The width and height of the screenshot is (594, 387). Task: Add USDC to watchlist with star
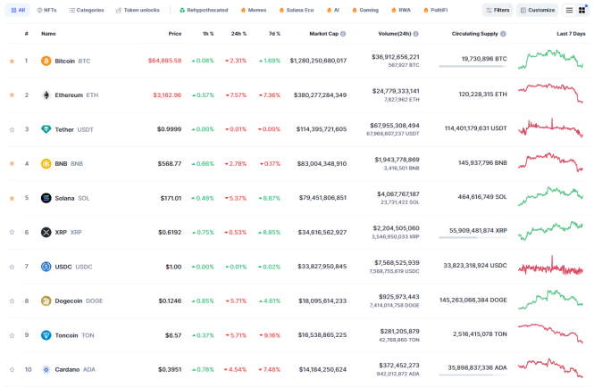(12, 267)
